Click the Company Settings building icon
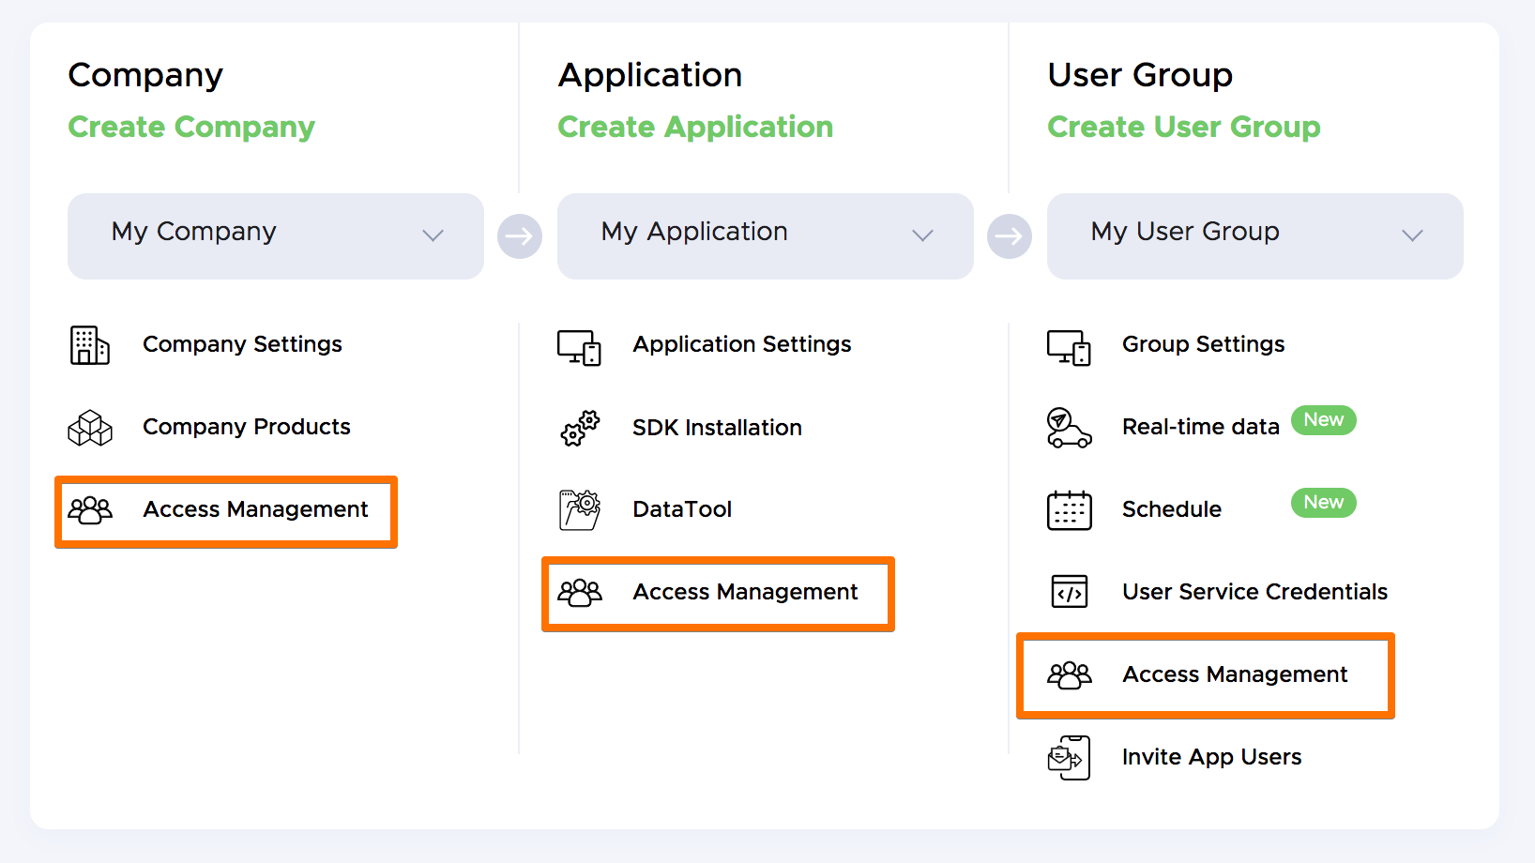 [x=90, y=345]
